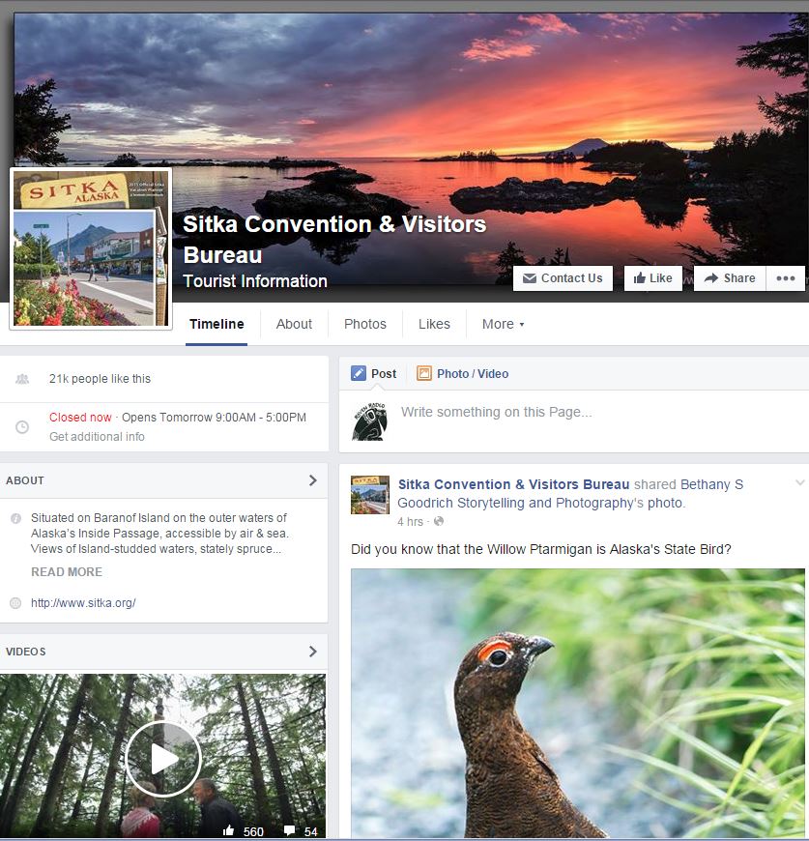Image resolution: width=809 pixels, height=841 pixels.
Task: Open the http://www.sitka.org/ link
Action: [83, 603]
